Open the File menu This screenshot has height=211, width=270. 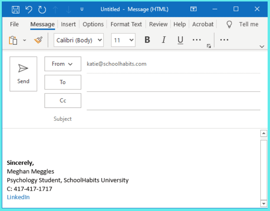tap(14, 24)
